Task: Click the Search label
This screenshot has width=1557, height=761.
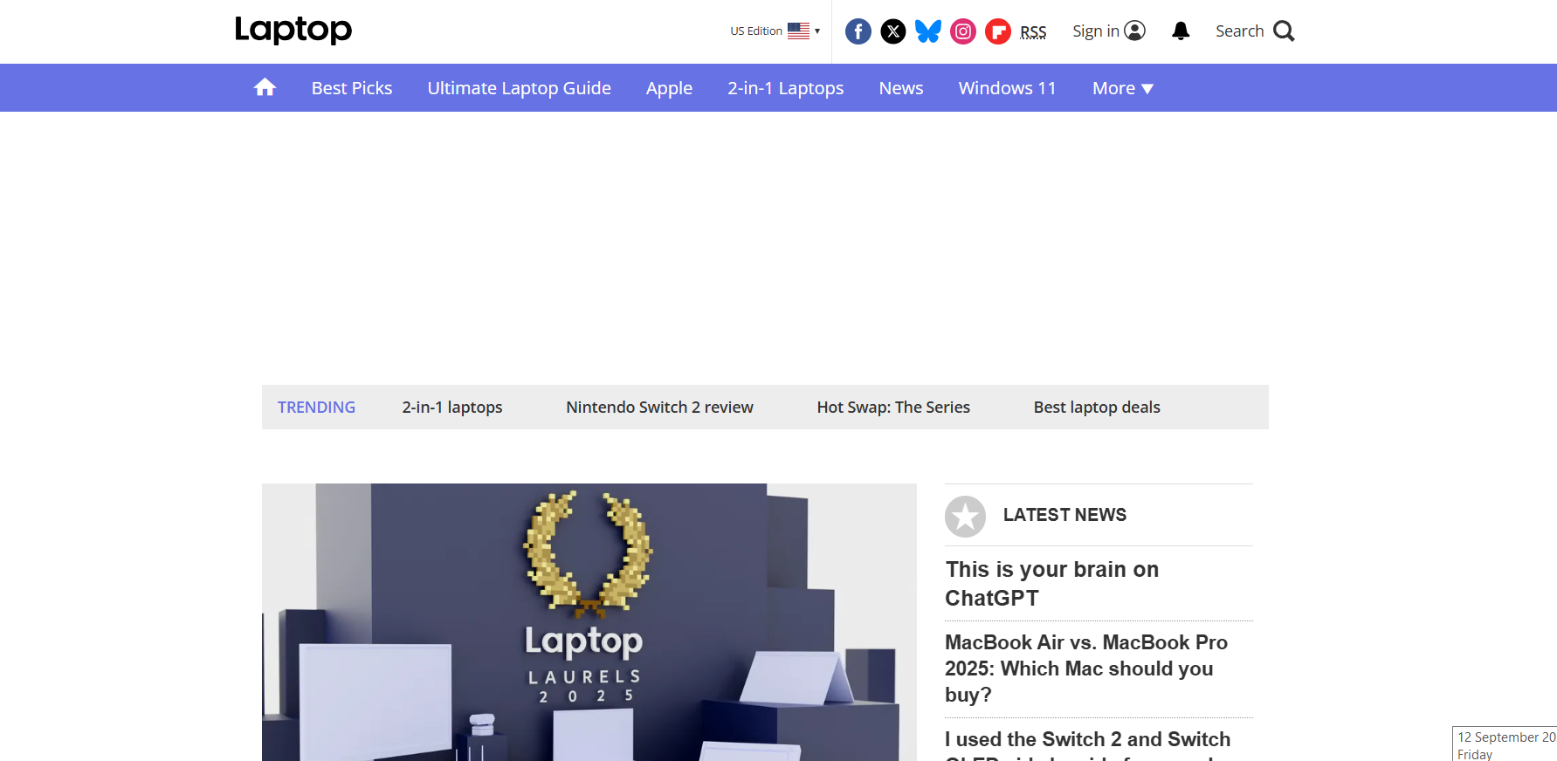Action: point(1239,31)
